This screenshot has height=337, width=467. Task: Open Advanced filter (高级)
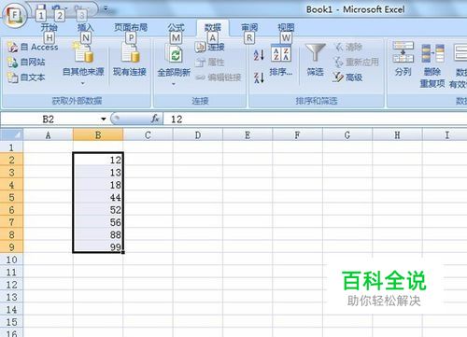[x=347, y=77]
